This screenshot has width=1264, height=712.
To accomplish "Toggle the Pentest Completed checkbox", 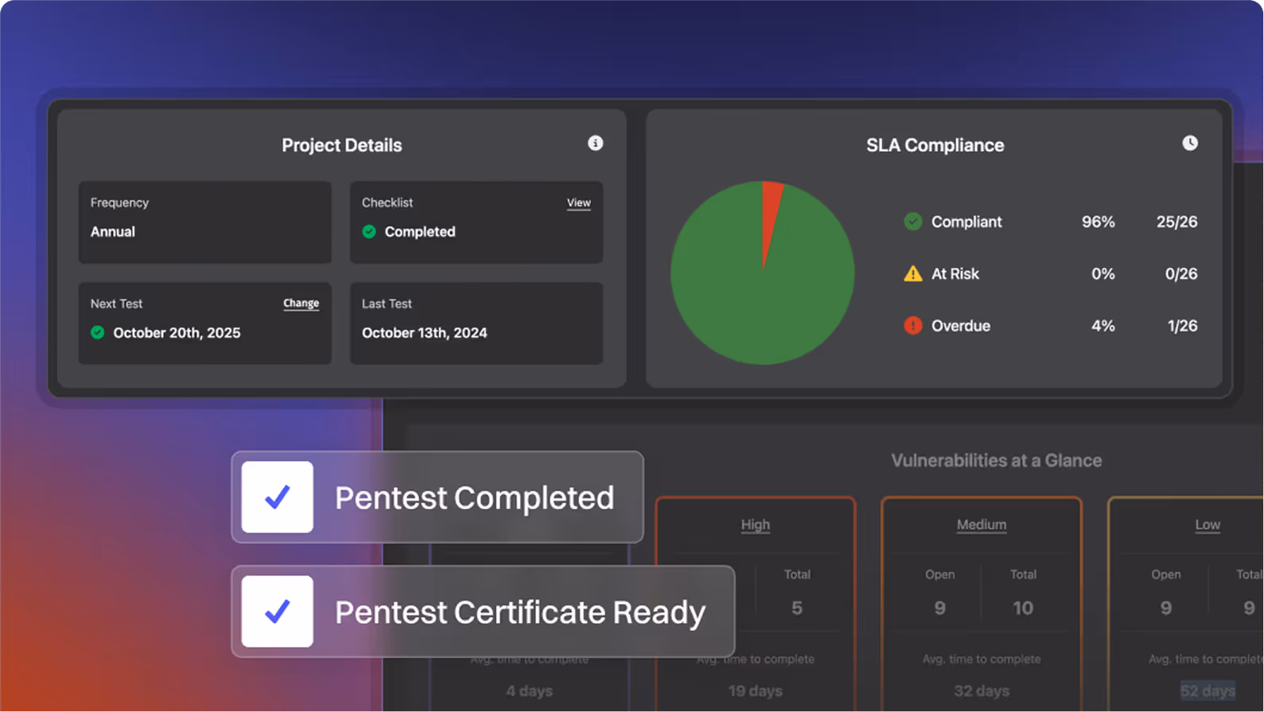I will (278, 497).
